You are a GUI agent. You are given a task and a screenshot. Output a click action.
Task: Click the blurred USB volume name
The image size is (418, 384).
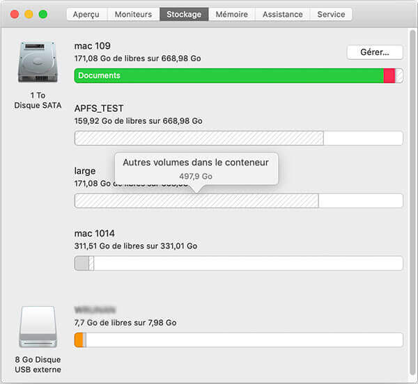pyautogui.click(x=95, y=310)
